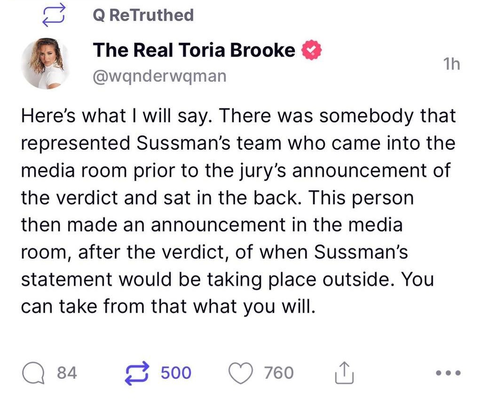Click the ReTruthed arrows icon above the post
This screenshot has width=481, height=400.
[x=54, y=15]
